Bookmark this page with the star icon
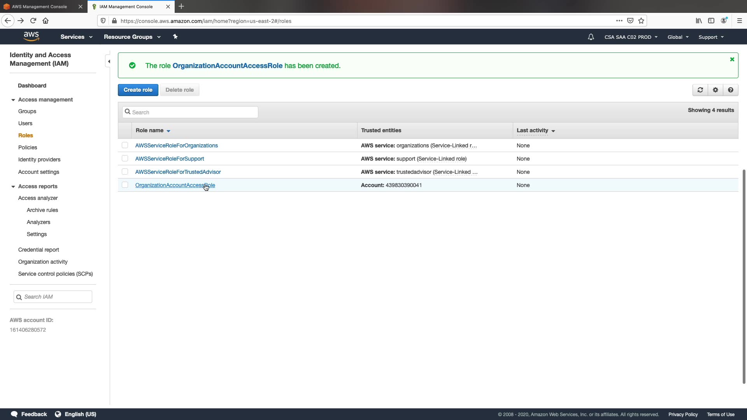Image resolution: width=747 pixels, height=420 pixels. [x=641, y=21]
